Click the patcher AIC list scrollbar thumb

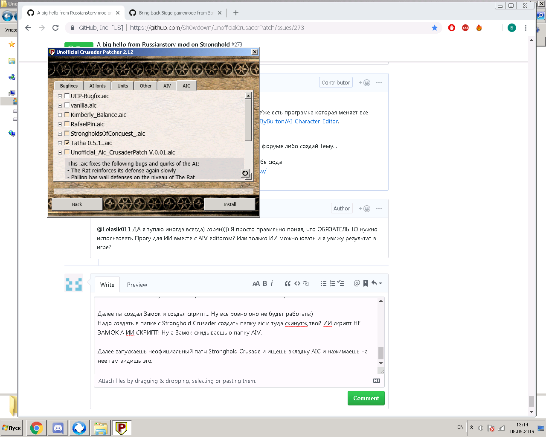[x=248, y=120]
